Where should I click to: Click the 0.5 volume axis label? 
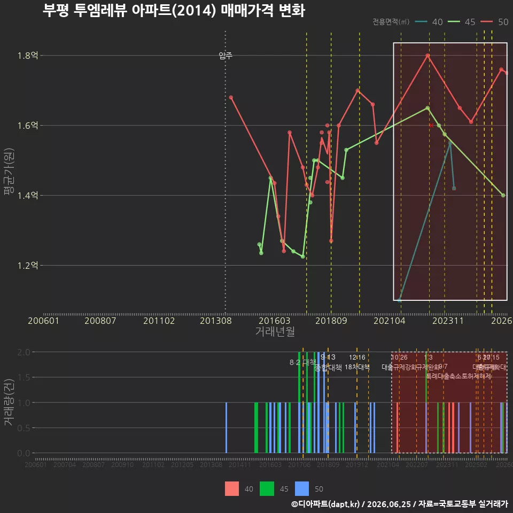click(24, 428)
